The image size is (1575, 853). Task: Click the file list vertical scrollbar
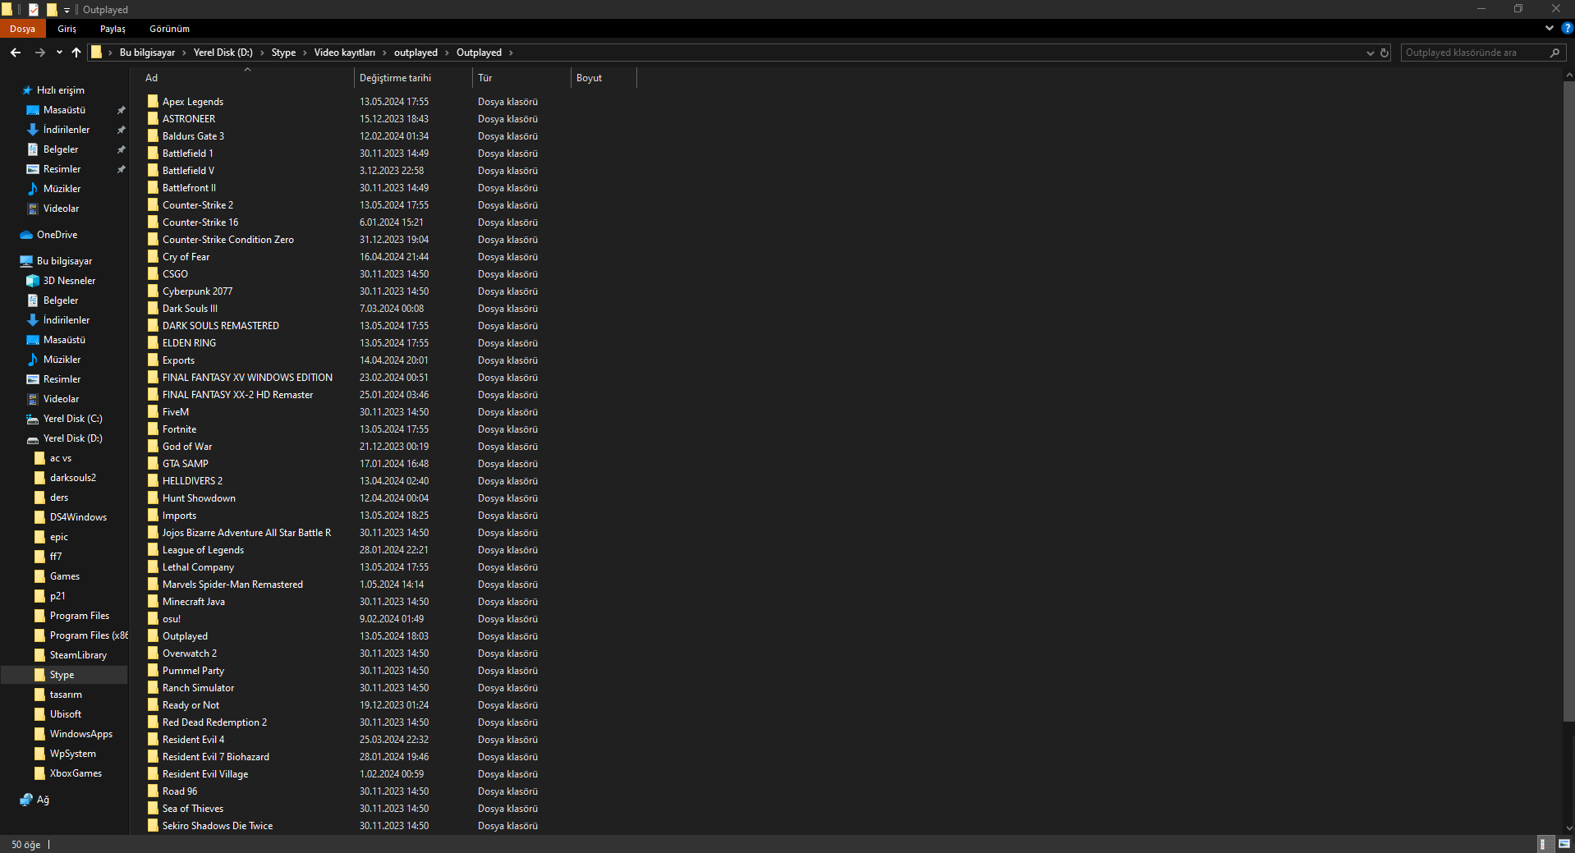coord(1569,410)
